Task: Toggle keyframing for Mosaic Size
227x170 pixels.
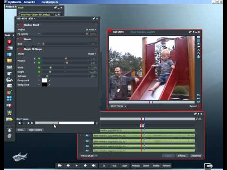Action: [39, 43]
